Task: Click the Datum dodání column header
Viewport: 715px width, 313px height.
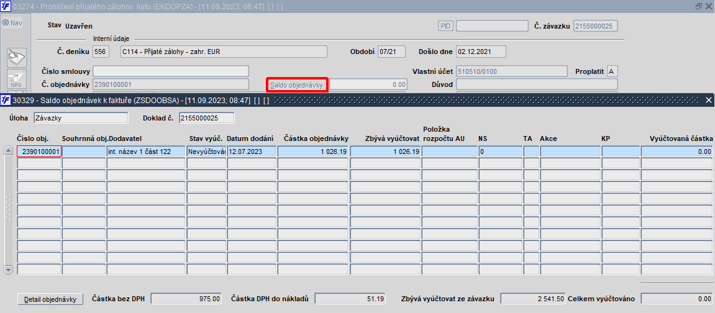Action: point(250,138)
